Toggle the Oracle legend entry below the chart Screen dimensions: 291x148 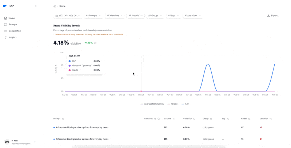[172, 104]
